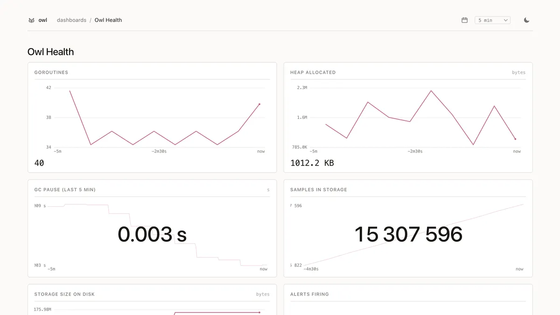Click the last data point on goroutines chart

coord(259,104)
